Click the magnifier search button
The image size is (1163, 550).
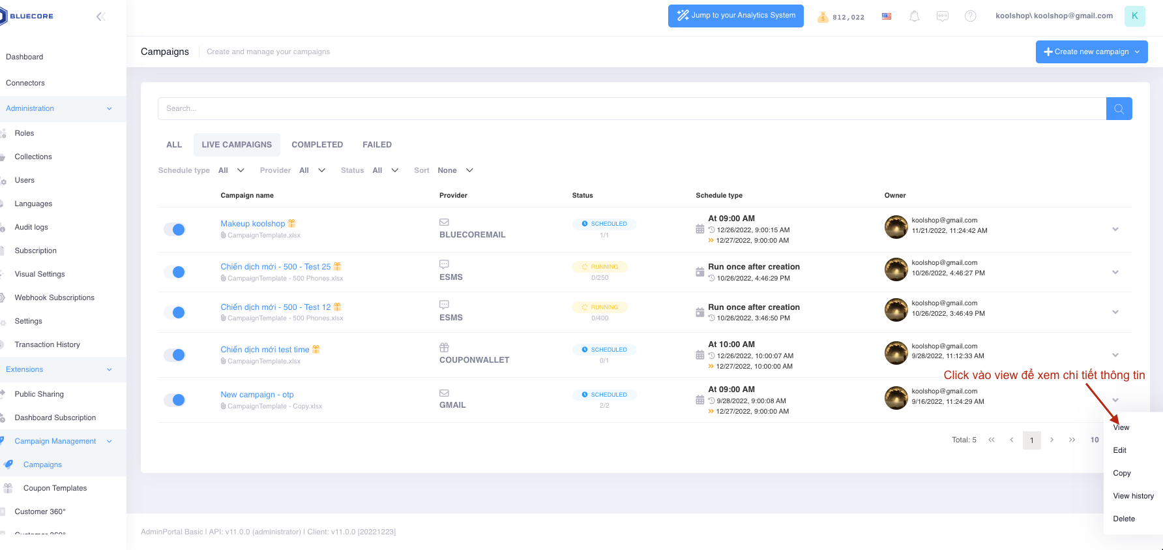point(1119,109)
